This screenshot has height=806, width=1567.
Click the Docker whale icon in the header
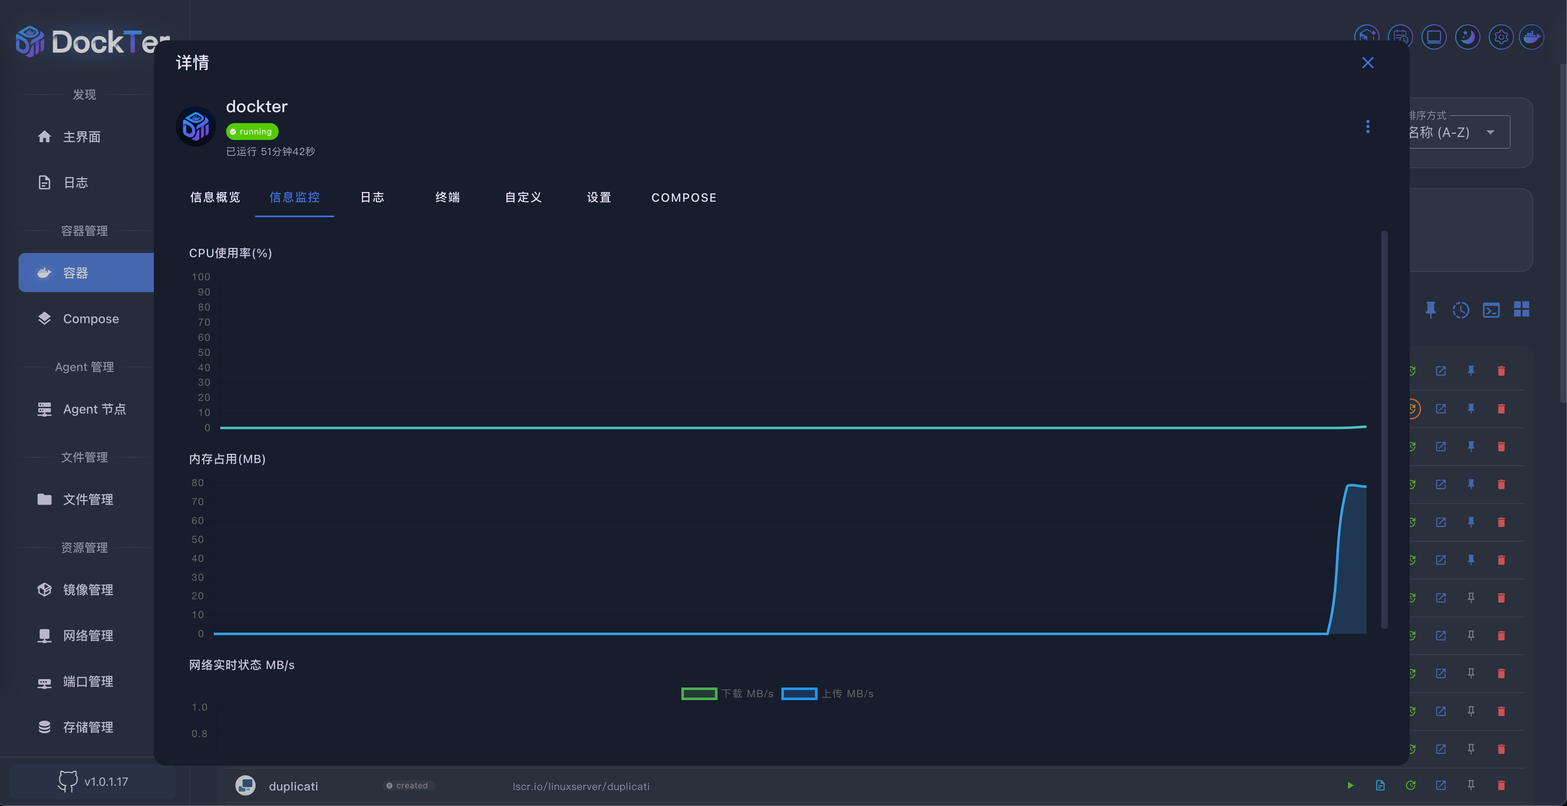[1531, 37]
